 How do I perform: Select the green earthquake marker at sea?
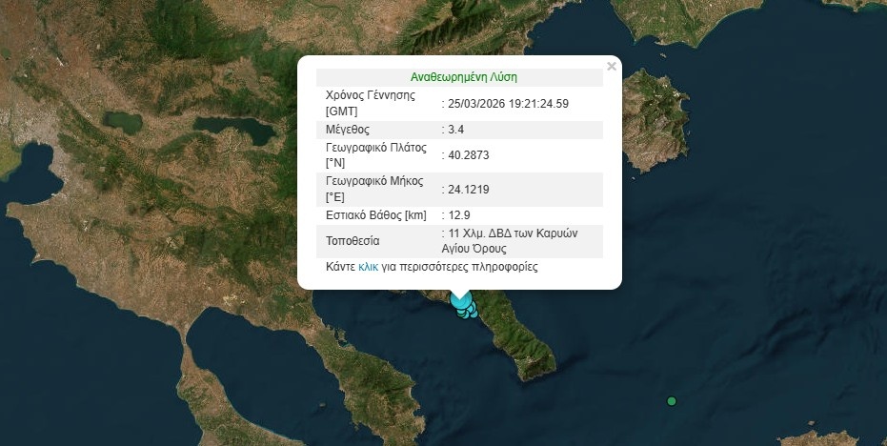(672, 401)
